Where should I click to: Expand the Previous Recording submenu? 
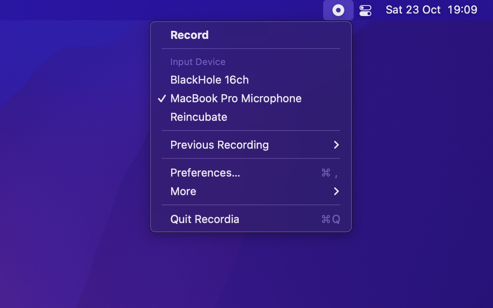click(219, 145)
